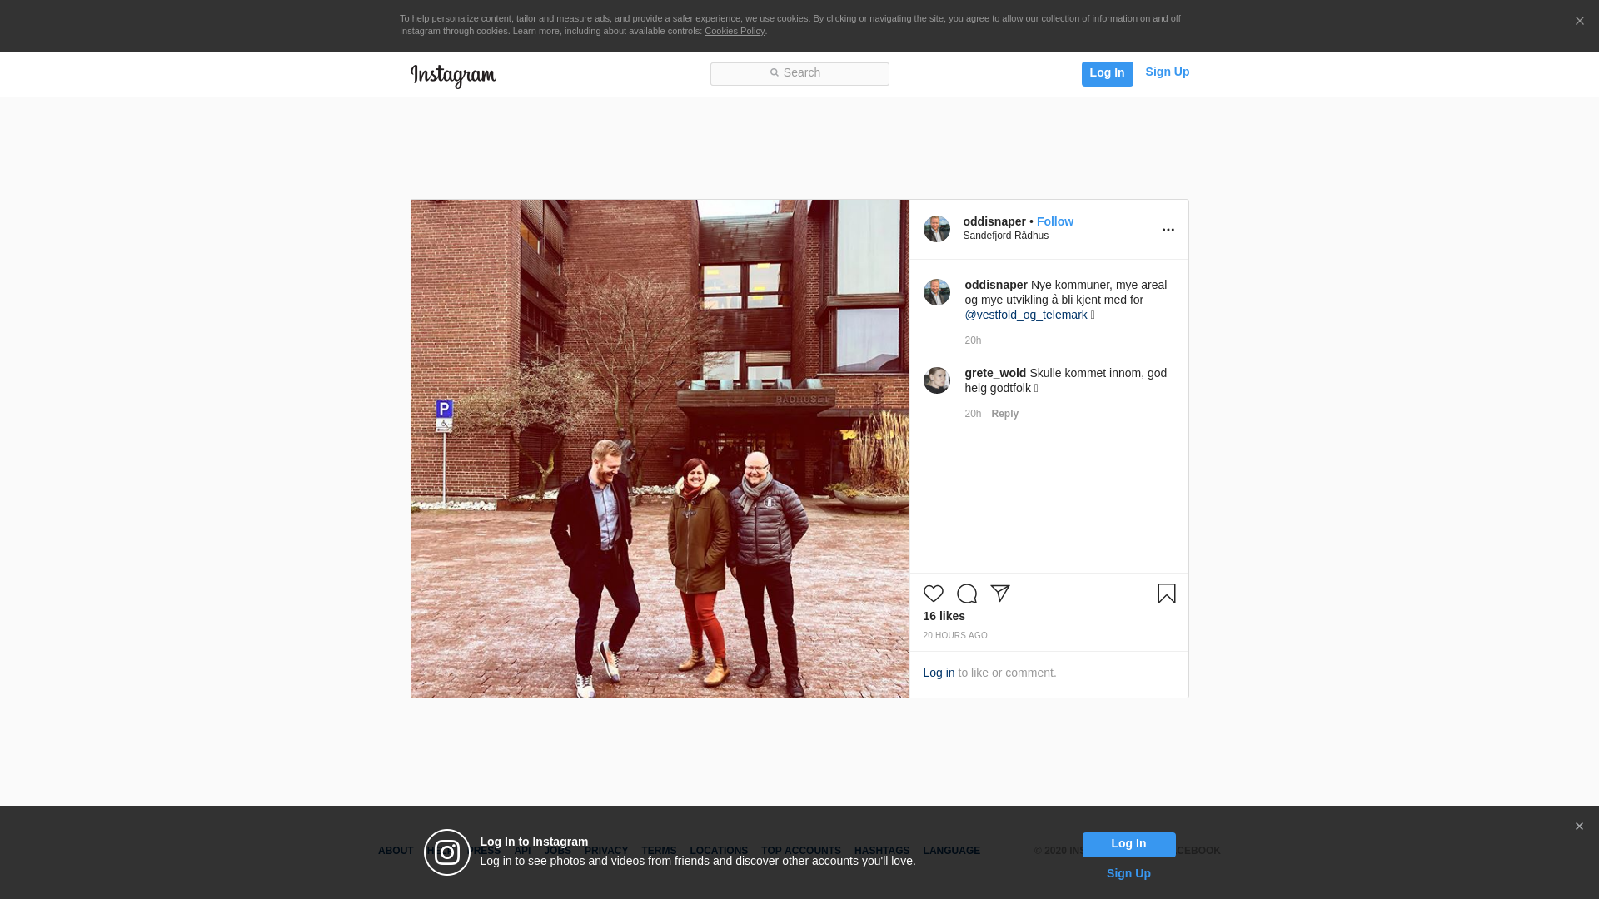
Task: Dismiss the bottom login banner
Action: pyautogui.click(x=1579, y=827)
